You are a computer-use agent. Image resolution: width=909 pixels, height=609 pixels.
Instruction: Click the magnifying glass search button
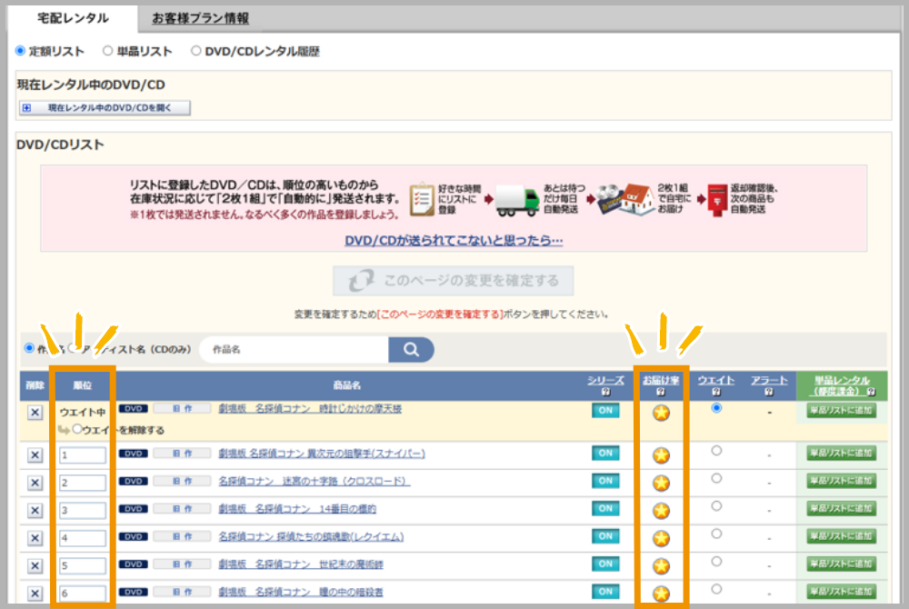tap(410, 350)
